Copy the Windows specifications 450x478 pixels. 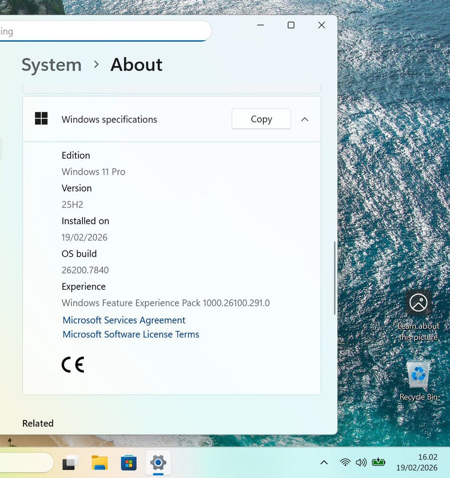pyautogui.click(x=261, y=119)
